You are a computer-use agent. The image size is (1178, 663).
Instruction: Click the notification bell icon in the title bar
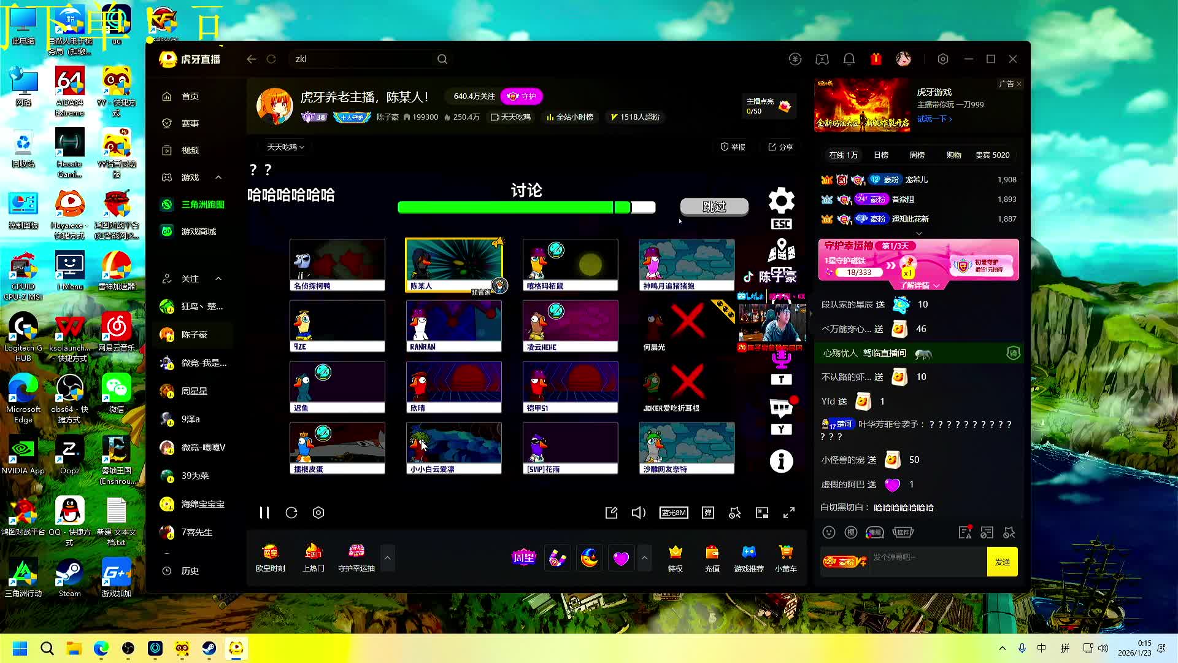(849, 59)
